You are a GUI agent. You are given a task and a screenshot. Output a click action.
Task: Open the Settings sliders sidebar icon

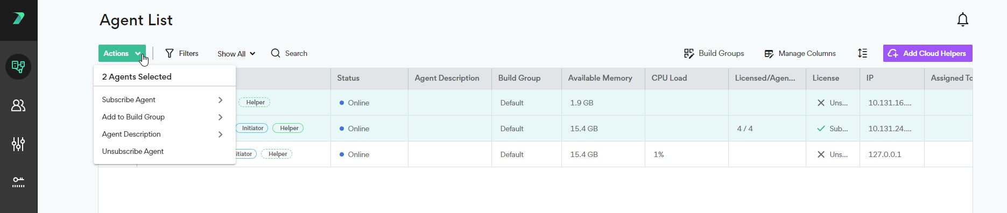pos(18,144)
